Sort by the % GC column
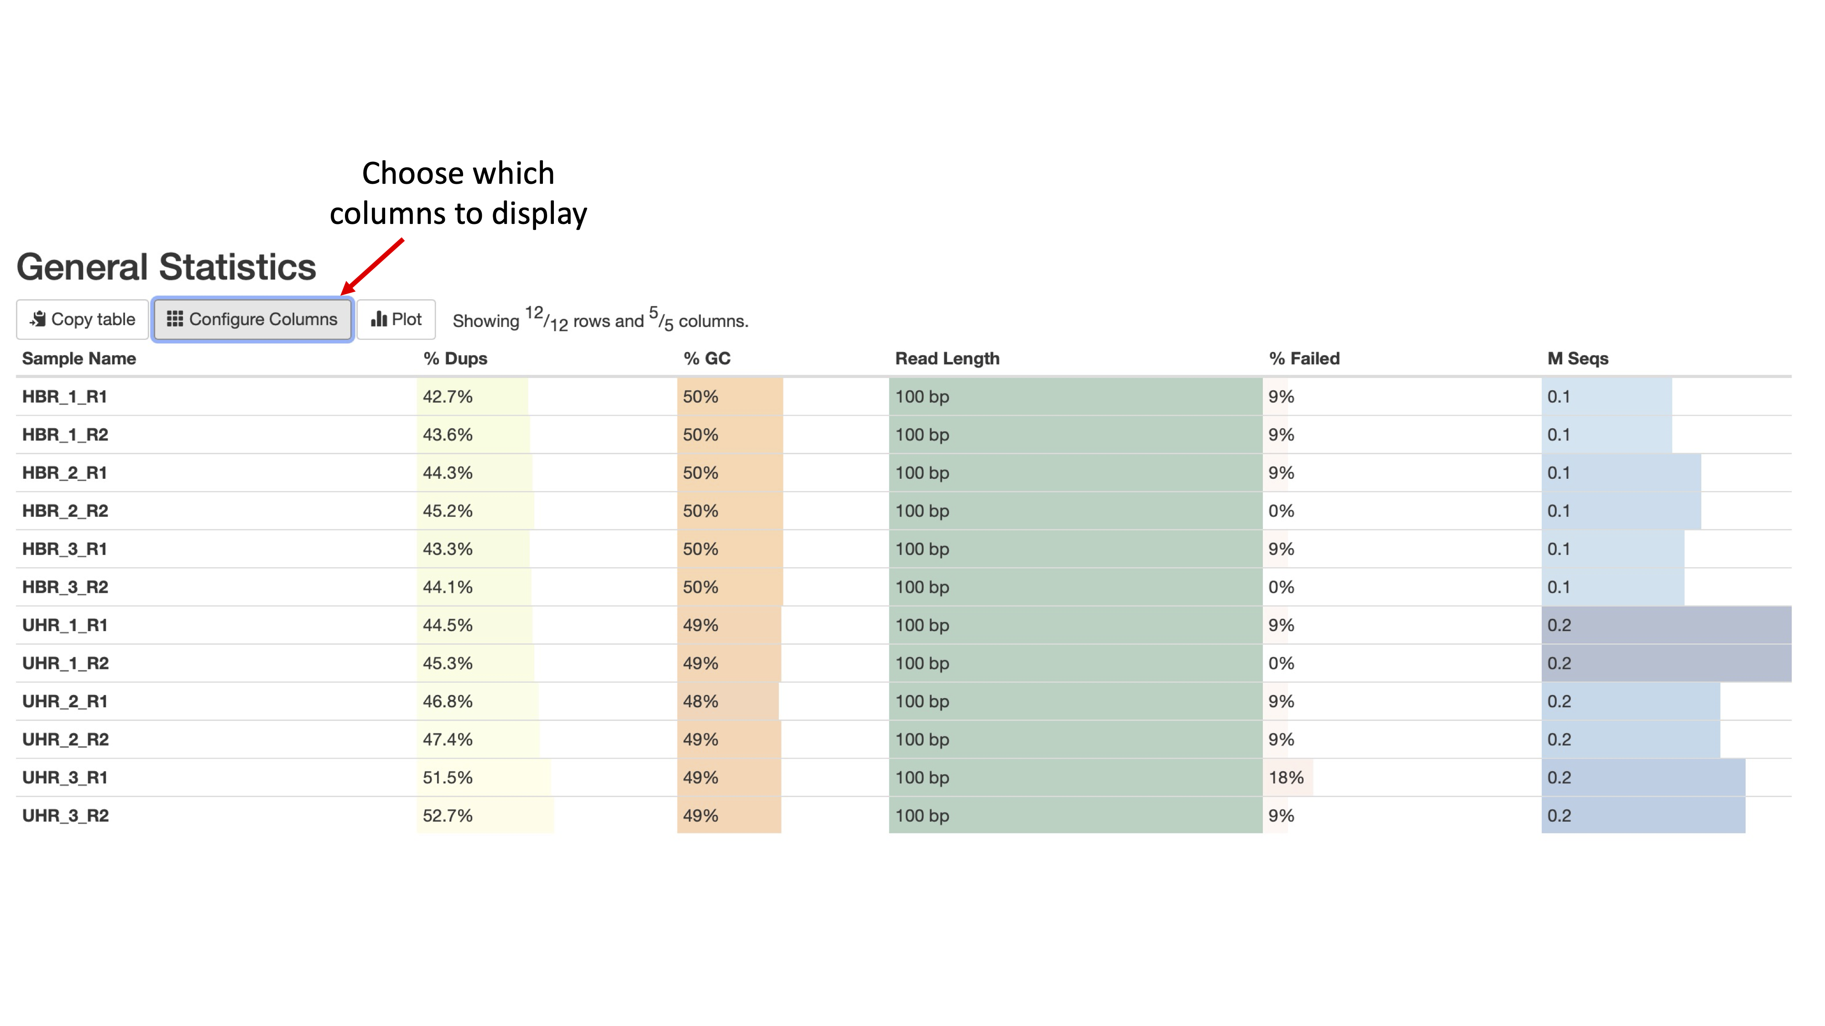The width and height of the screenshot is (1825, 1026). 706,359
